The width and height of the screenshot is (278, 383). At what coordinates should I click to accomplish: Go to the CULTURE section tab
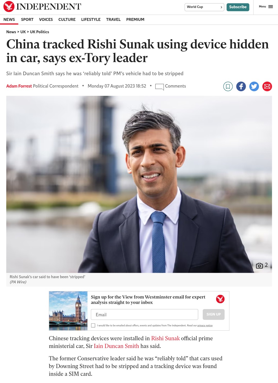[67, 20]
